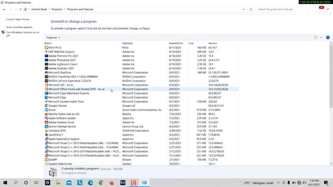Open File Explorer from the taskbar
The width and height of the screenshot is (333, 187).
pyautogui.click(x=58, y=182)
